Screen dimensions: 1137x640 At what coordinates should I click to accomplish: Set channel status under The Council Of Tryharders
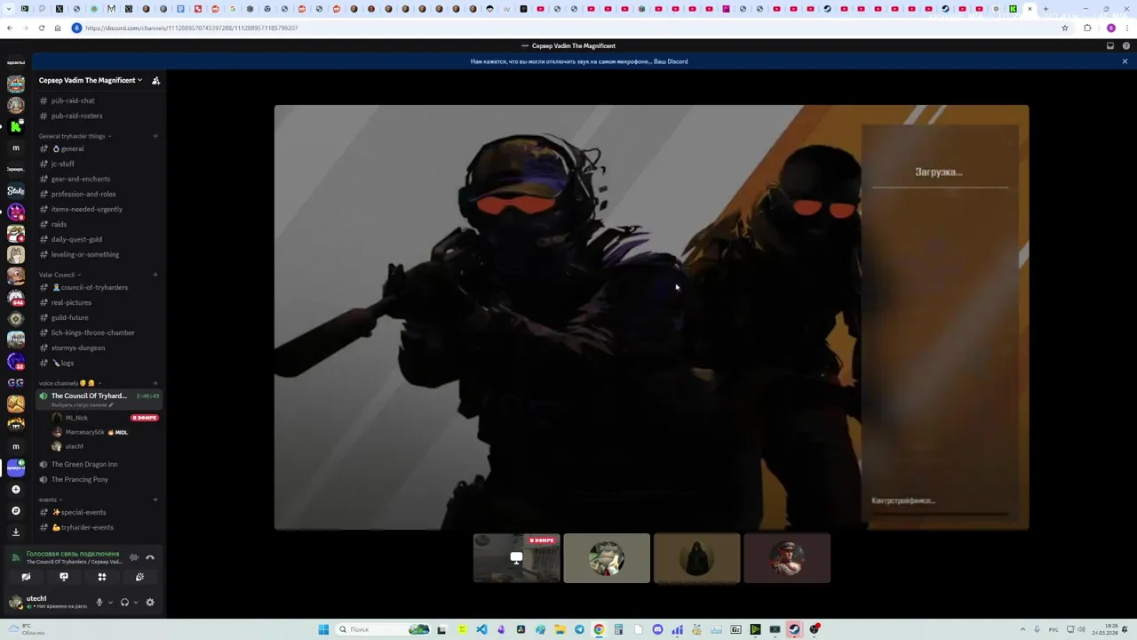tap(83, 404)
